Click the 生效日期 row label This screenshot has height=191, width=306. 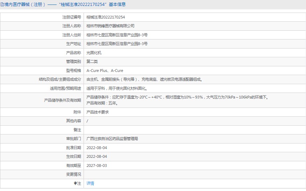point(73,156)
